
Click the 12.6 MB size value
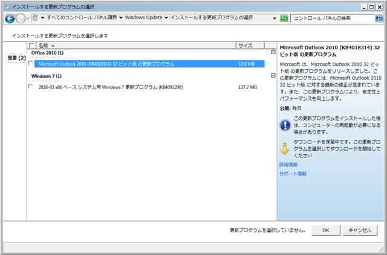[x=246, y=64]
